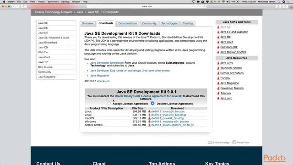The height and width of the screenshot is (165, 293).
Task: Click arrow icon beside Demos and Videos
Action: click(218, 73)
